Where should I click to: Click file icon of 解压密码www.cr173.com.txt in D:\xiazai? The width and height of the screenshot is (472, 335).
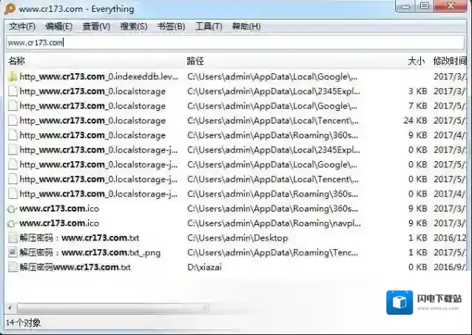(13, 267)
